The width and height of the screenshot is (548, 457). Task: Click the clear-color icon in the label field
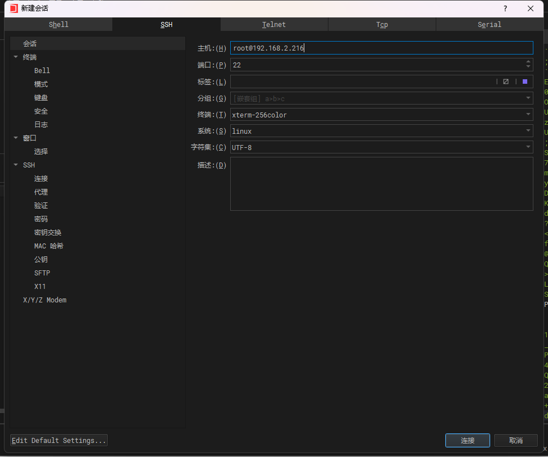pyautogui.click(x=506, y=82)
